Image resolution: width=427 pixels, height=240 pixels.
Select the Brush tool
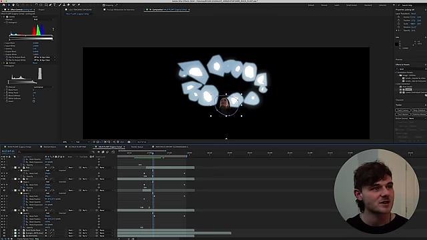point(60,5)
